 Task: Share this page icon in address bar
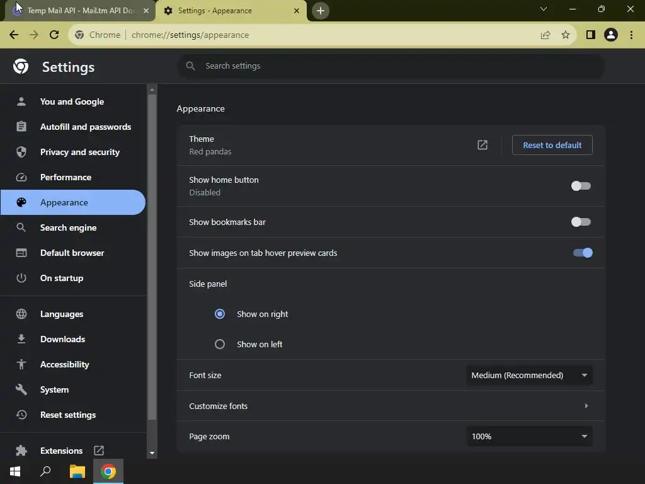[545, 35]
